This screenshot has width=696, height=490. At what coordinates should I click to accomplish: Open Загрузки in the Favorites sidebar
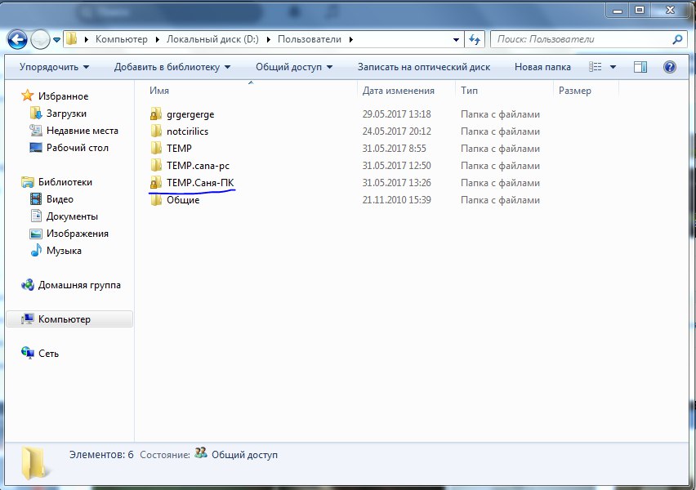[x=66, y=114]
